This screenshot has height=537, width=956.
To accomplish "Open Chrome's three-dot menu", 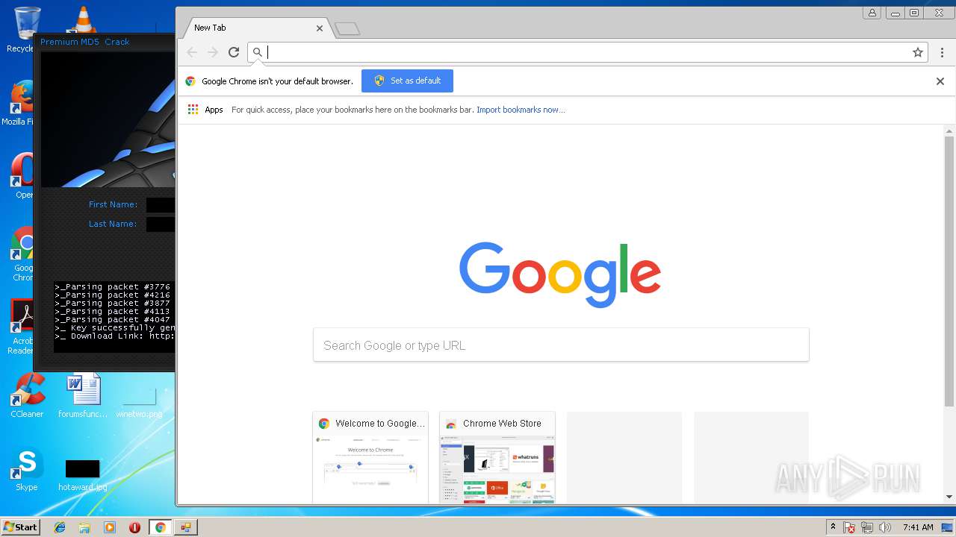I will [942, 52].
